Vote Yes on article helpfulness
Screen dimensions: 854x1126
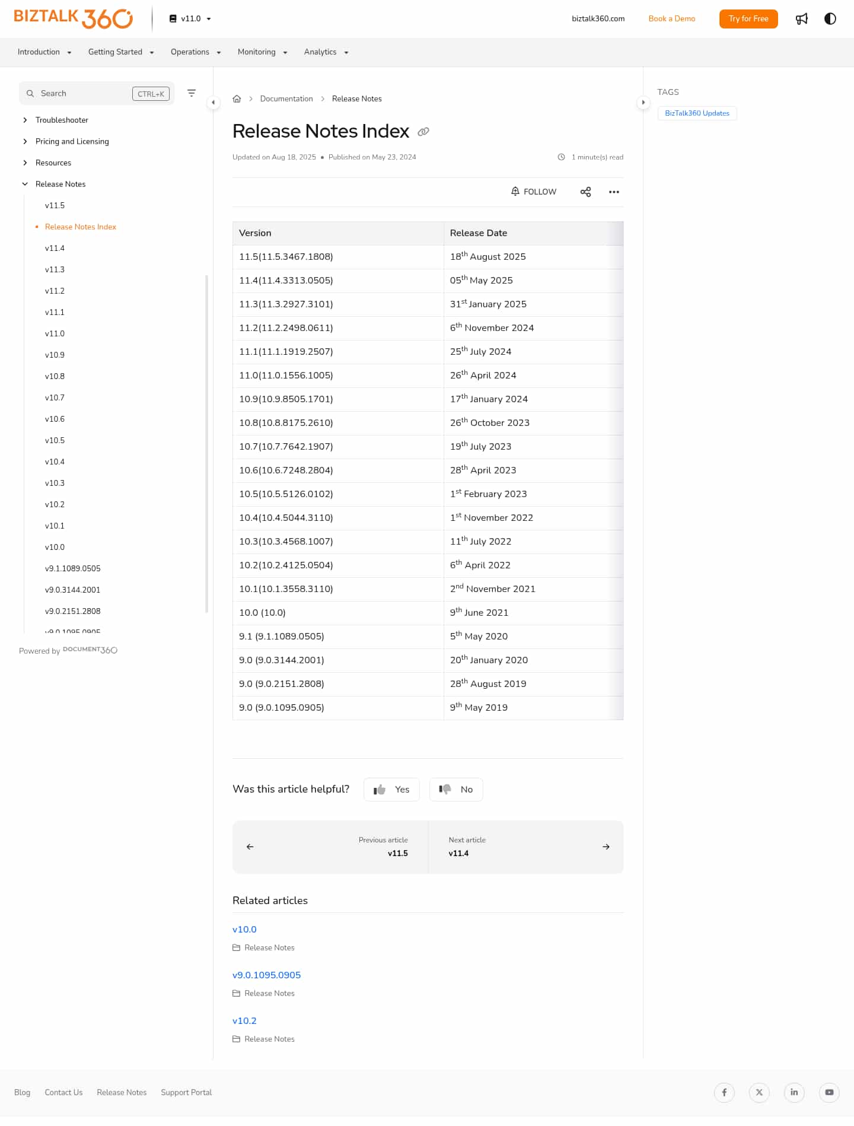tap(391, 790)
